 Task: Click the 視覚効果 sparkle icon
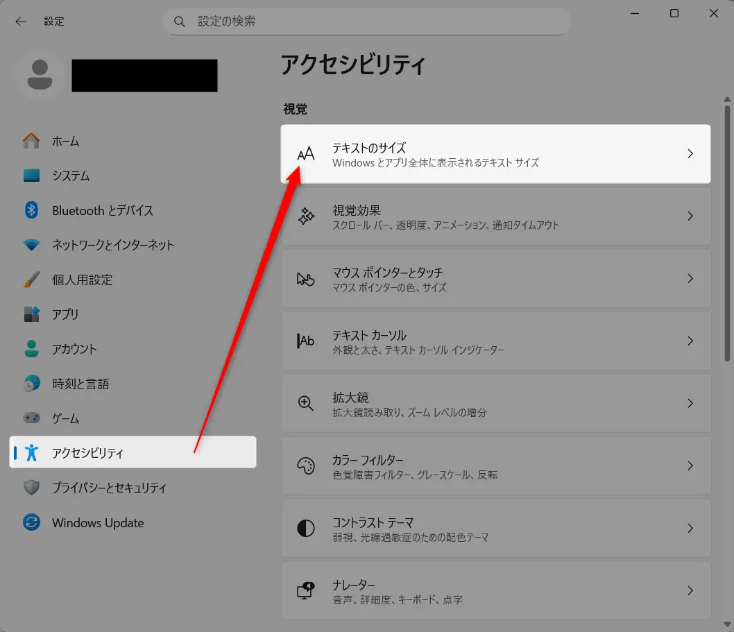point(306,216)
